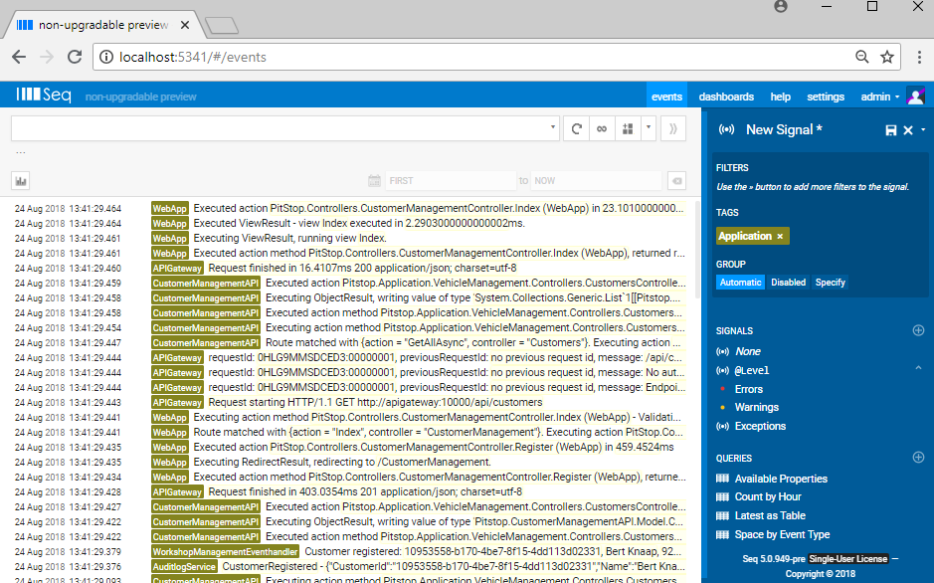Toggle the Warnings signal
Viewport: 934px width, 583px height.
757,407
